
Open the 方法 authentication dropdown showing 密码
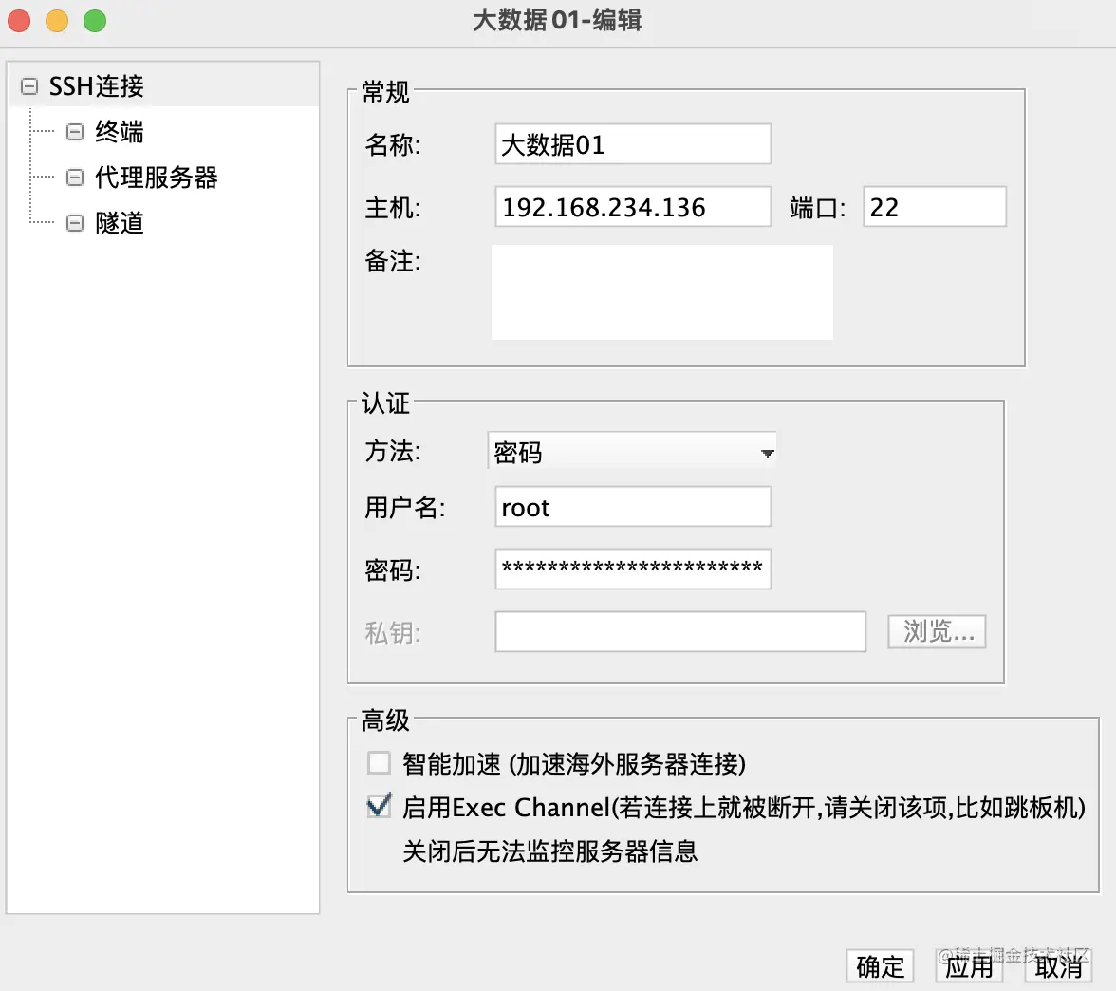pyautogui.click(x=632, y=452)
